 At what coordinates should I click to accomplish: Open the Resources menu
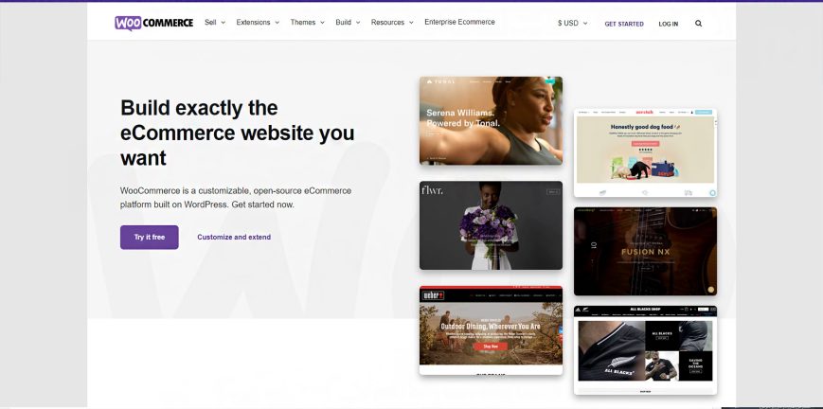[392, 23]
